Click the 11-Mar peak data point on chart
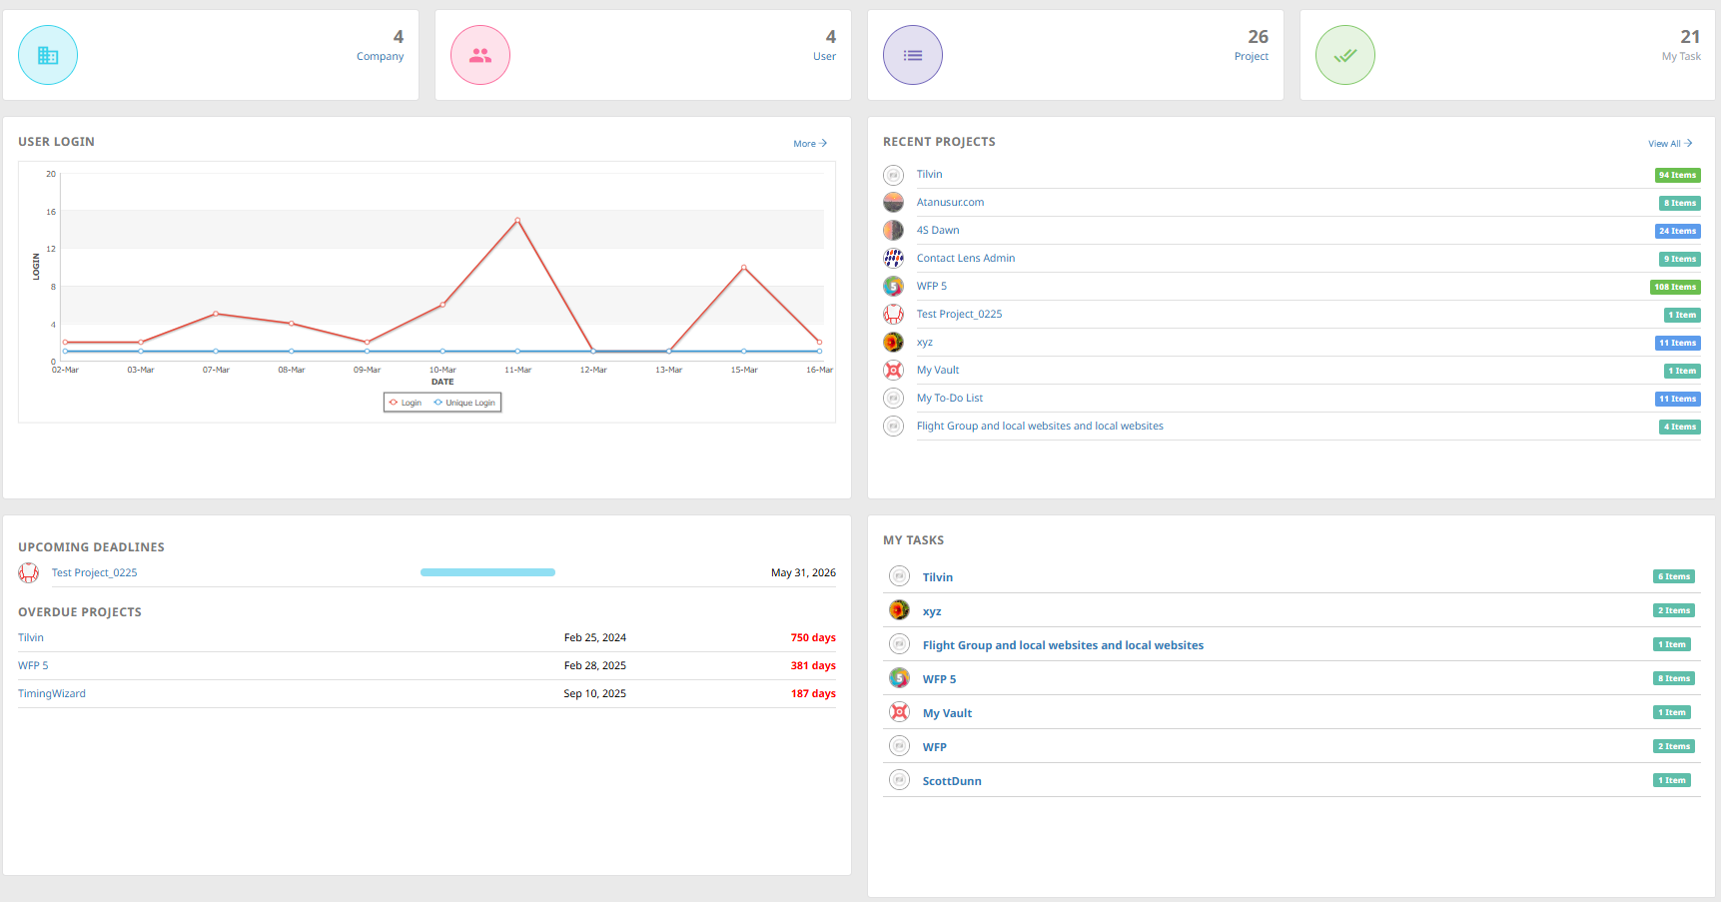Viewport: 1721px width, 902px height. pyautogui.click(x=517, y=218)
